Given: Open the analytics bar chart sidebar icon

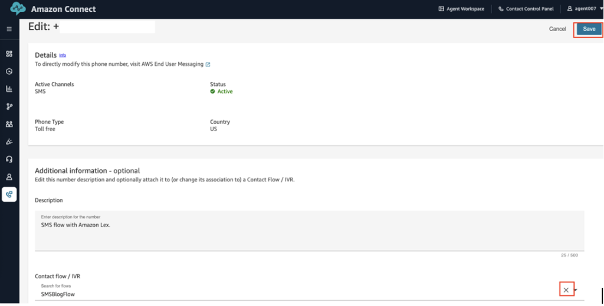Looking at the screenshot, I should (9, 89).
